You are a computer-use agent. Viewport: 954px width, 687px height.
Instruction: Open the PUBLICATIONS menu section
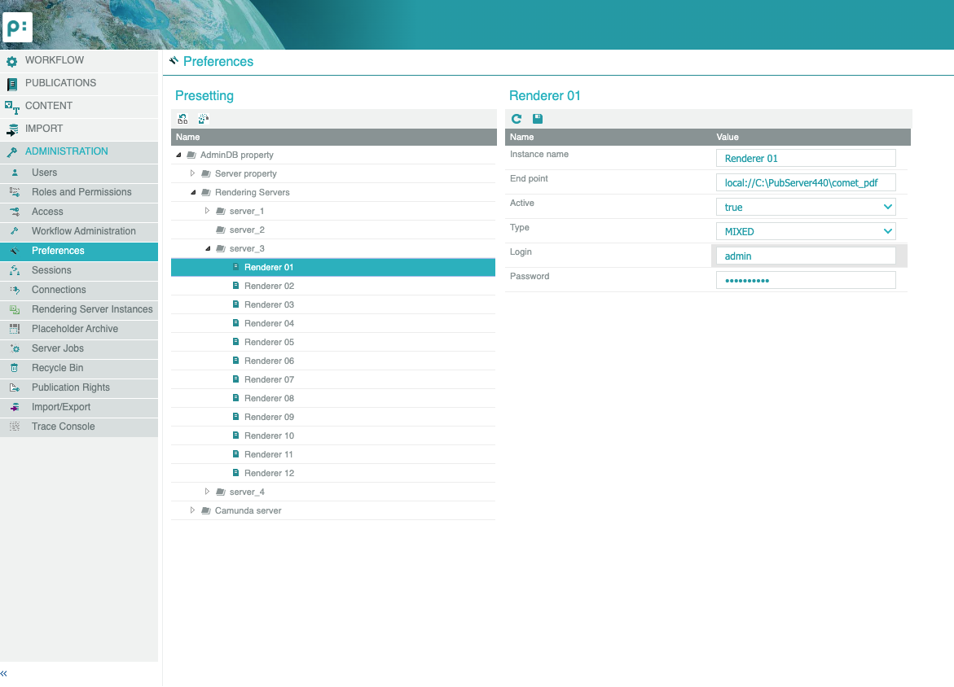coord(60,83)
